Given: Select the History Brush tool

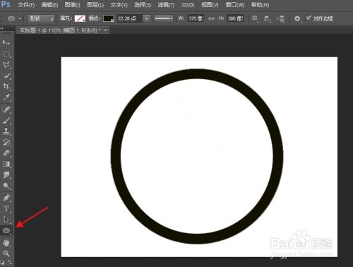Looking at the screenshot, I should (6, 142).
